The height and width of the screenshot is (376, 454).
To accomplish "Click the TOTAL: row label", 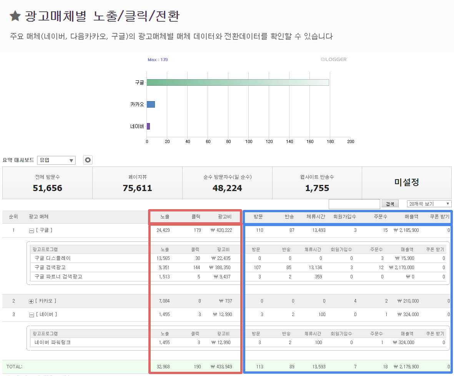I will (14, 367).
